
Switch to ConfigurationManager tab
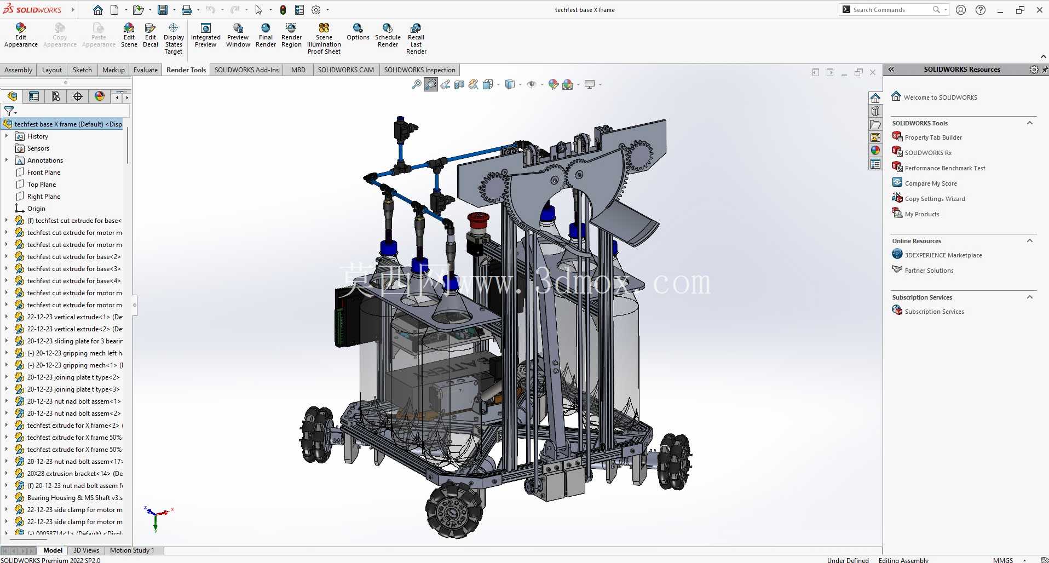[x=56, y=96]
